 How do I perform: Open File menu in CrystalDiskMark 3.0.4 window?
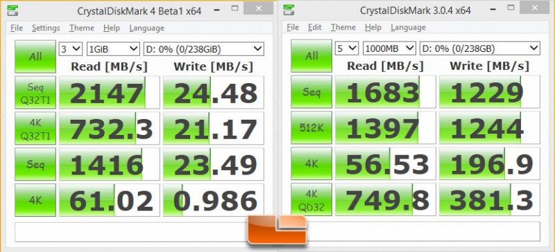point(293,27)
